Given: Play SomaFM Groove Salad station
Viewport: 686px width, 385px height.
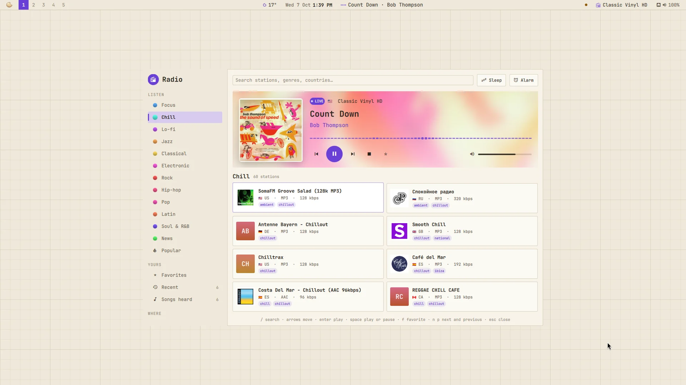Looking at the screenshot, I should point(308,197).
